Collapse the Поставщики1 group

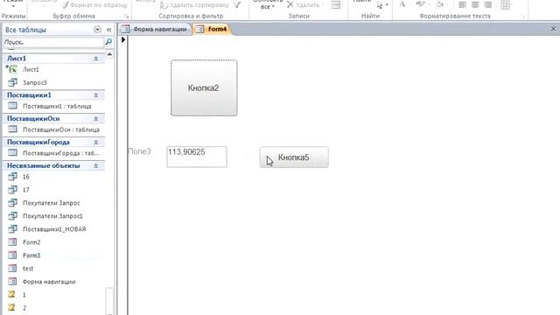point(95,95)
